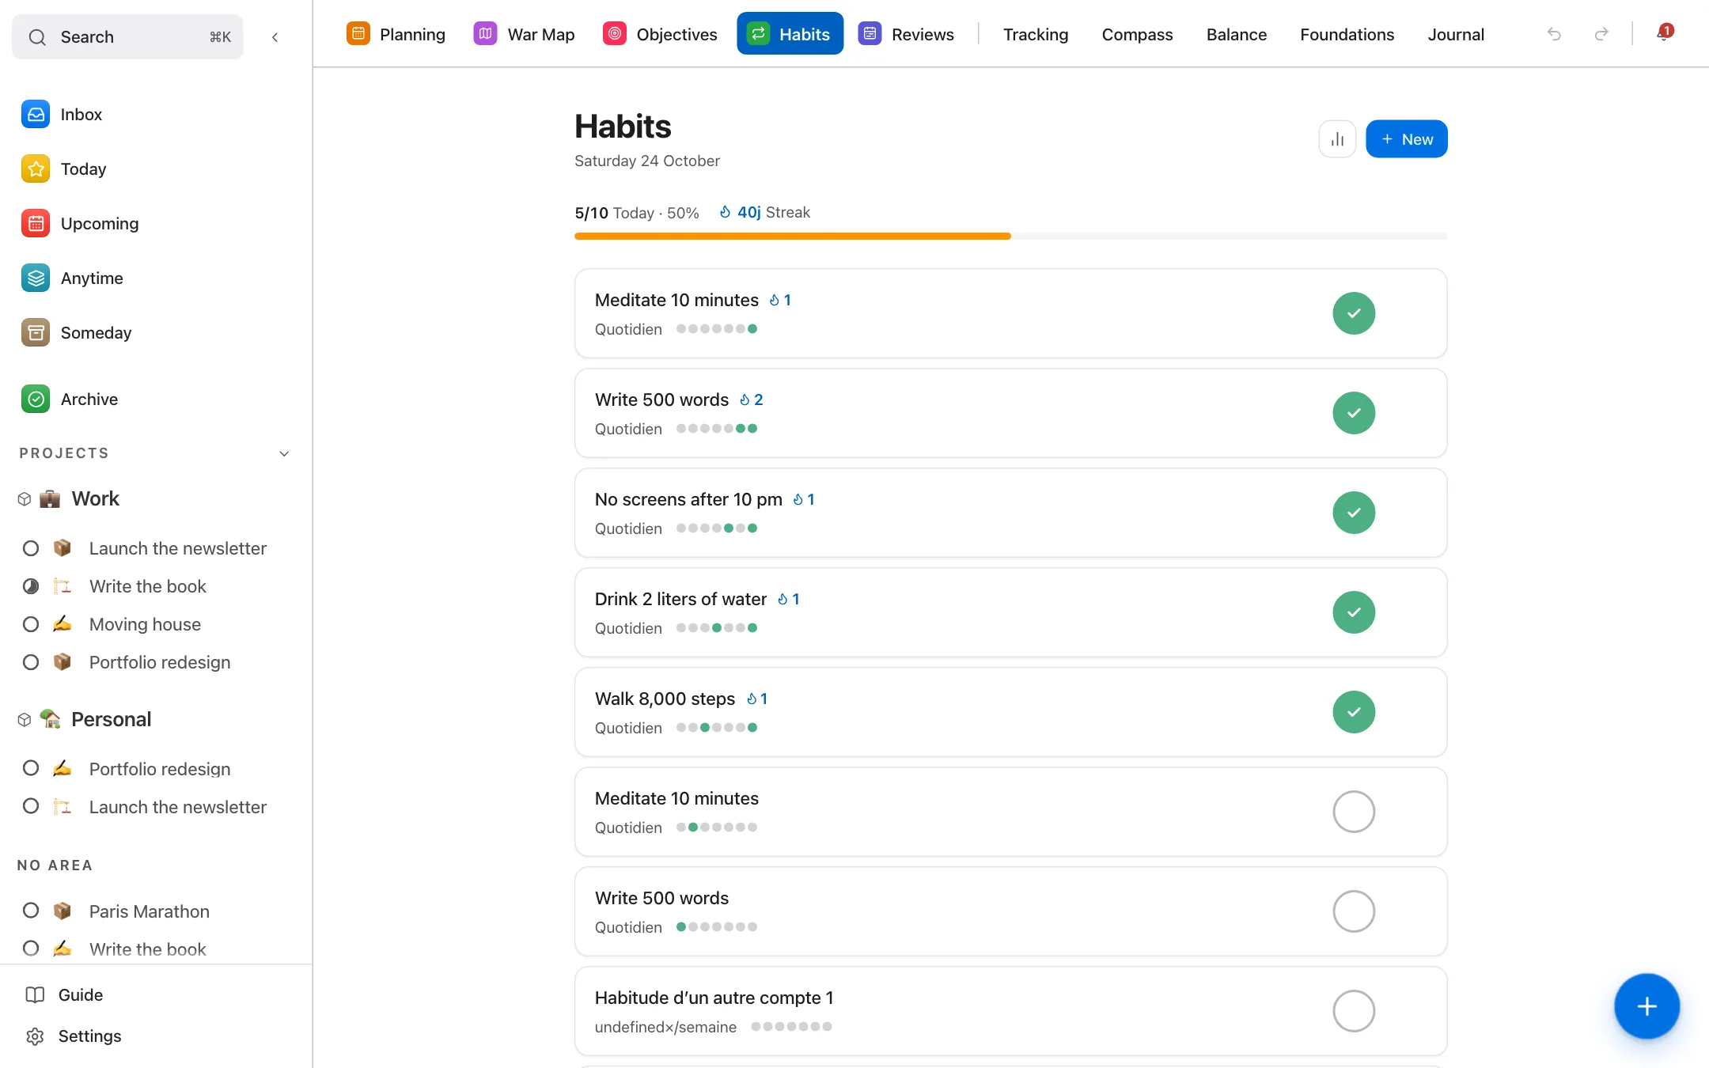The width and height of the screenshot is (1709, 1068).
Task: Open Guide book icon
Action: pos(35,995)
